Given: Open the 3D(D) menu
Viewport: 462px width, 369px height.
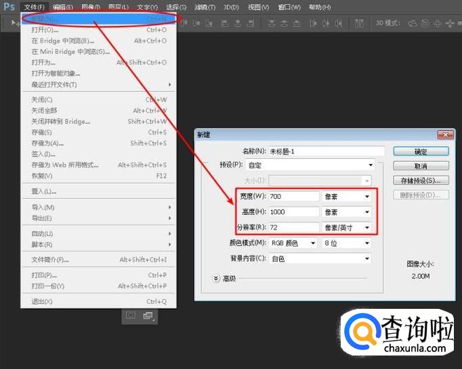Looking at the screenshot, I should [x=231, y=7].
